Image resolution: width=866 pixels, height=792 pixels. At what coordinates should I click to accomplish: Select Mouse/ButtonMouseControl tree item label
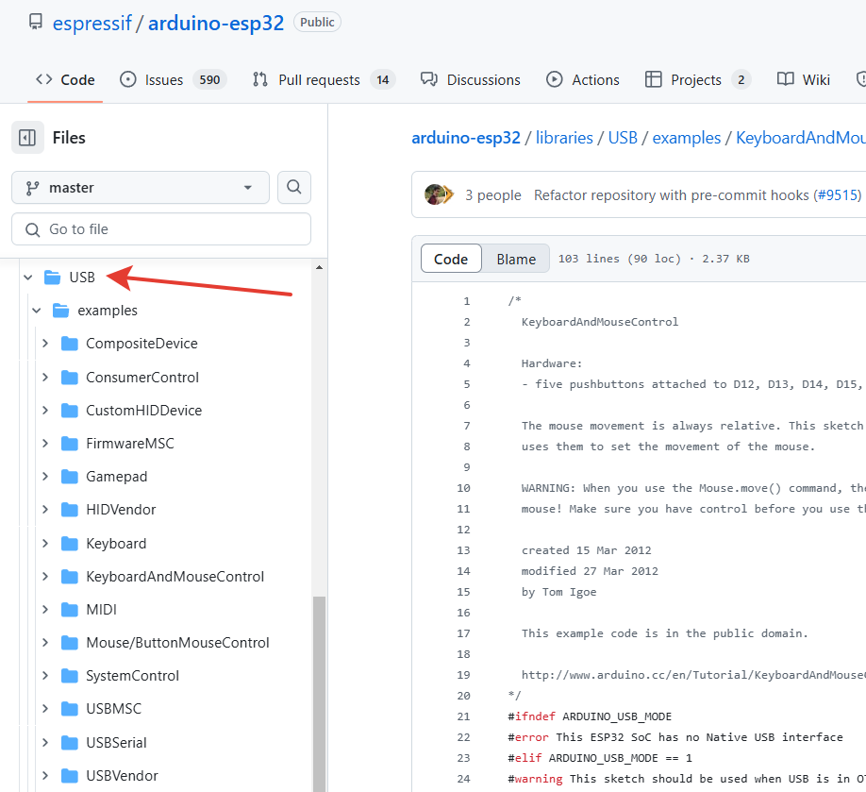[178, 643]
